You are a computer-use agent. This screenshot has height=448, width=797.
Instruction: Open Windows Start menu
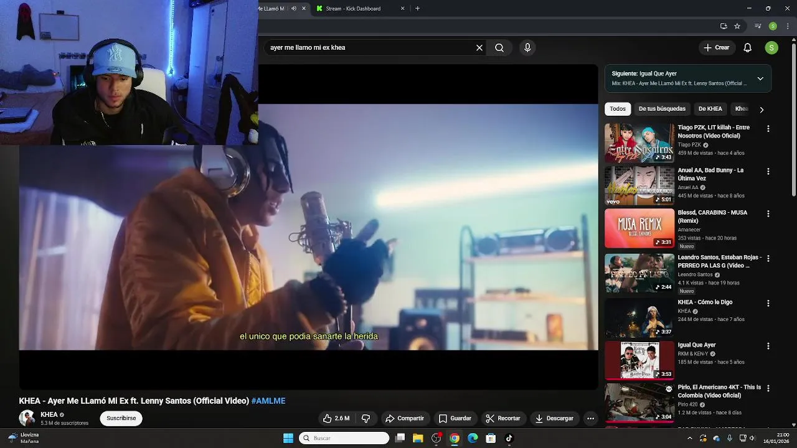tap(288, 438)
